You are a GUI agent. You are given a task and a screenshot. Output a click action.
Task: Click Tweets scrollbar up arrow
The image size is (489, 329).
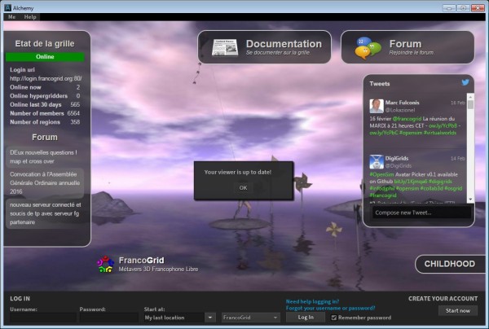tap(470, 97)
